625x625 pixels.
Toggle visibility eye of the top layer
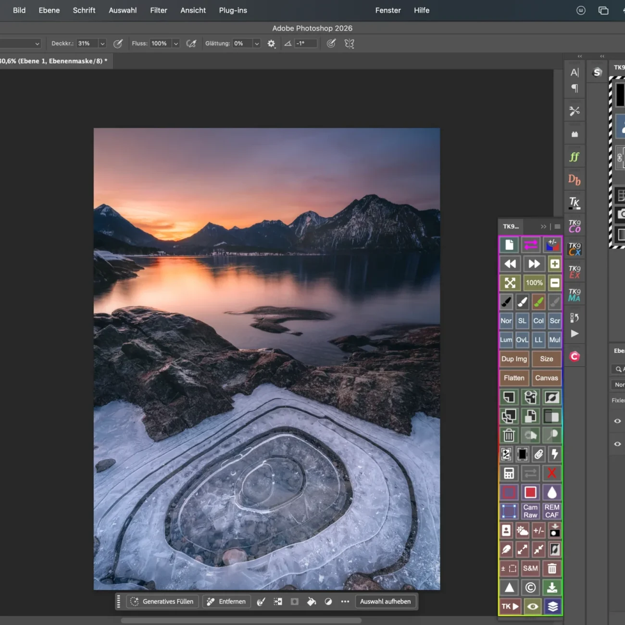[x=617, y=421]
